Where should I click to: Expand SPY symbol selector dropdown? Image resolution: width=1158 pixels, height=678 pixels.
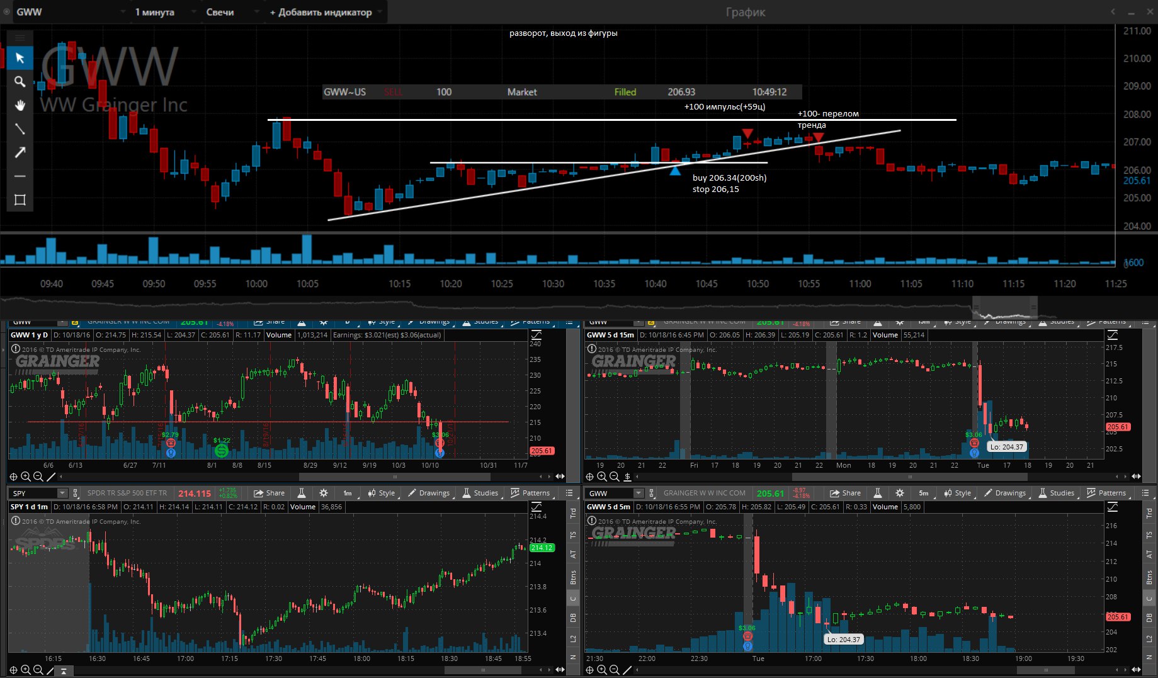click(62, 493)
